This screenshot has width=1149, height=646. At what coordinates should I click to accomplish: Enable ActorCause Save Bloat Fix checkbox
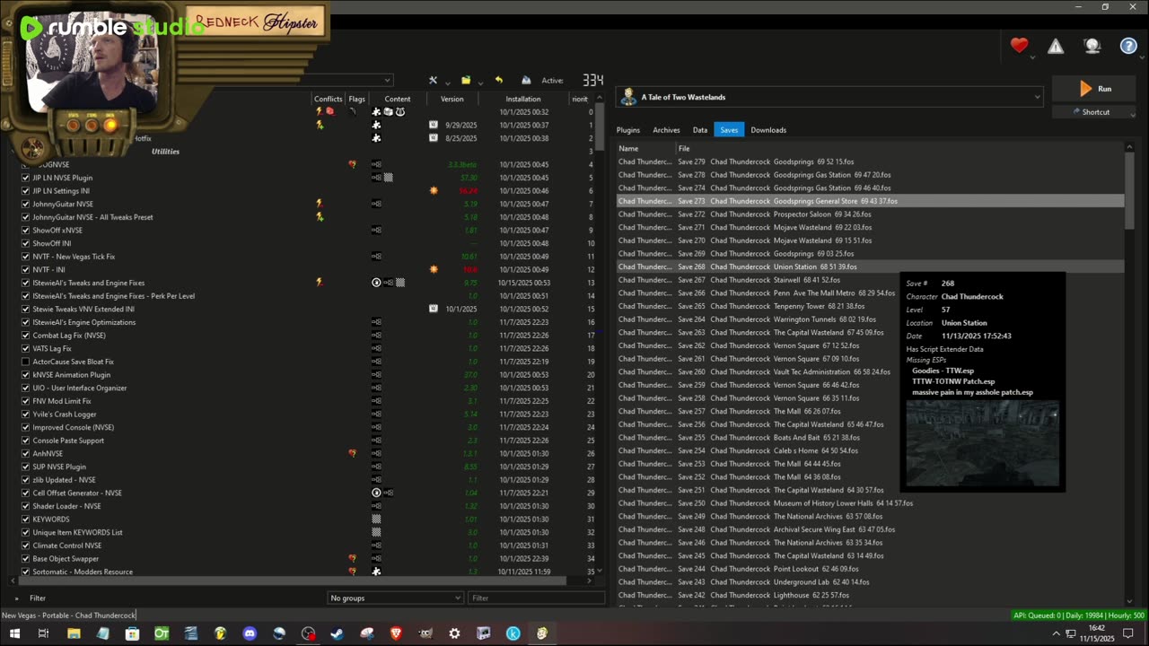pyautogui.click(x=25, y=362)
